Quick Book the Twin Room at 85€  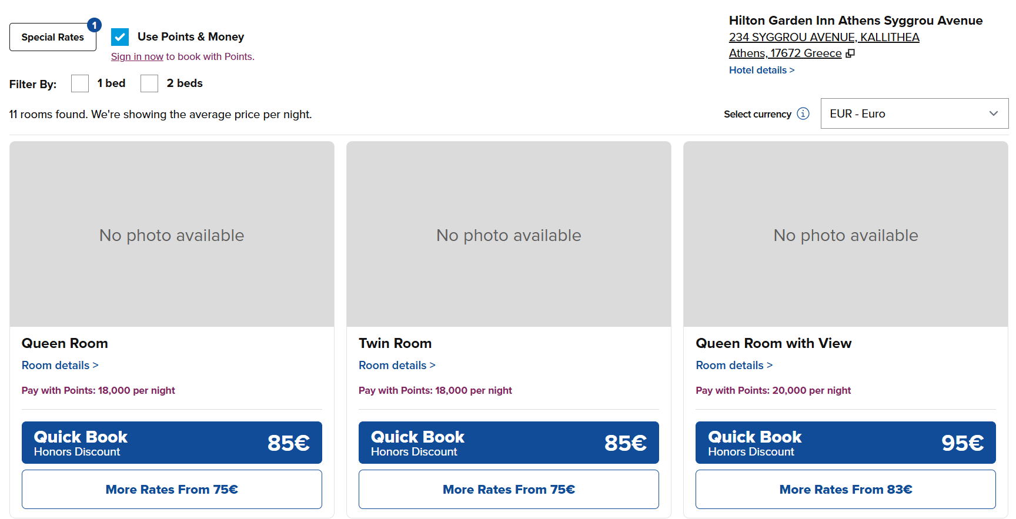click(509, 443)
